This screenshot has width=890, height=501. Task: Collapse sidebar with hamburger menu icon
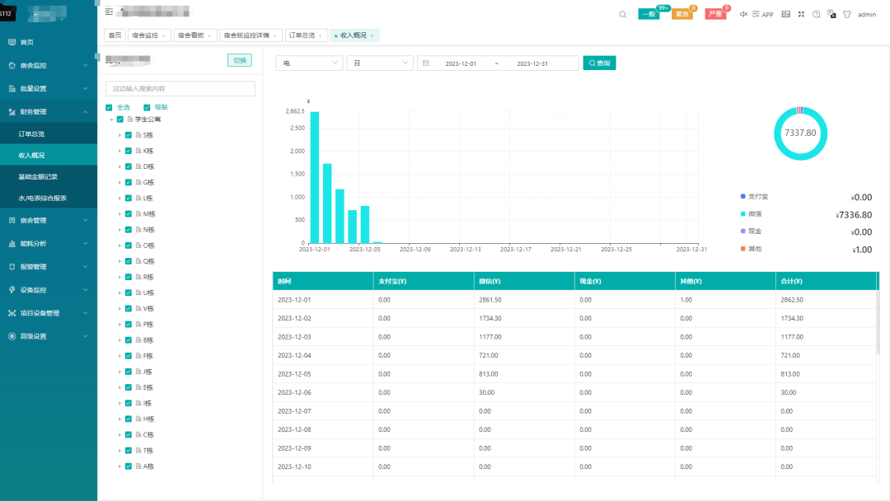109,12
